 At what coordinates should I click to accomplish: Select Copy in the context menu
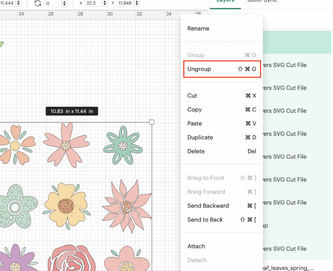194,110
